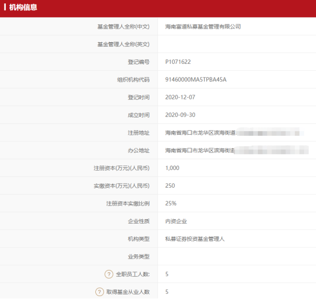Click the 组织机构代码 label
The image size is (316, 299).
click(x=133, y=80)
